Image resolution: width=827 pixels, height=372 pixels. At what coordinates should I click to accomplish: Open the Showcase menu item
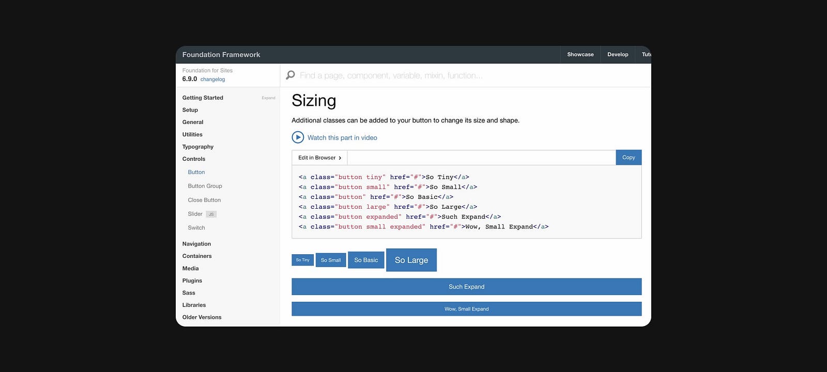coord(580,55)
